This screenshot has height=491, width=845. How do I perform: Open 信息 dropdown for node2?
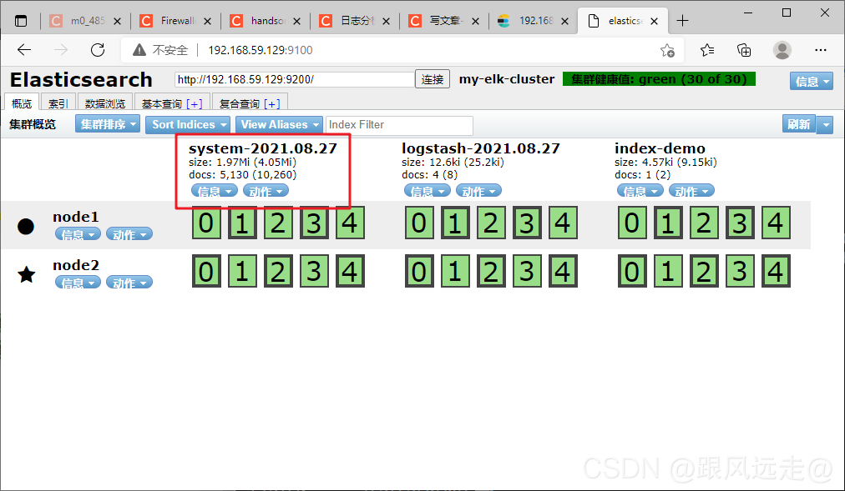pos(78,283)
